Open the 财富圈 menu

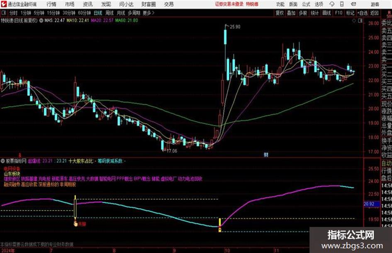[x=149, y=4]
